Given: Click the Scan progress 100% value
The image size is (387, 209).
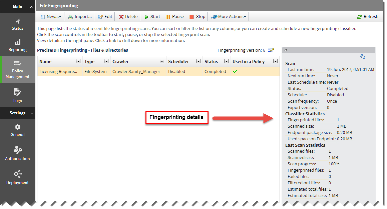Looking at the screenshot, I should (334, 164).
